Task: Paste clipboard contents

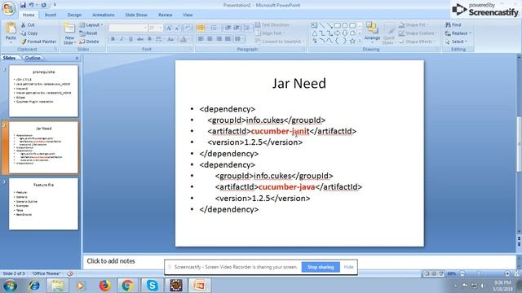Action: pyautogui.click(x=11, y=33)
